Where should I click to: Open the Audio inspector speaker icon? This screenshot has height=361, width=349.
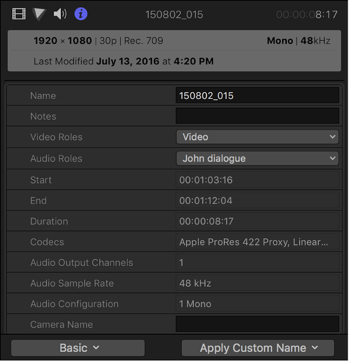coord(60,14)
